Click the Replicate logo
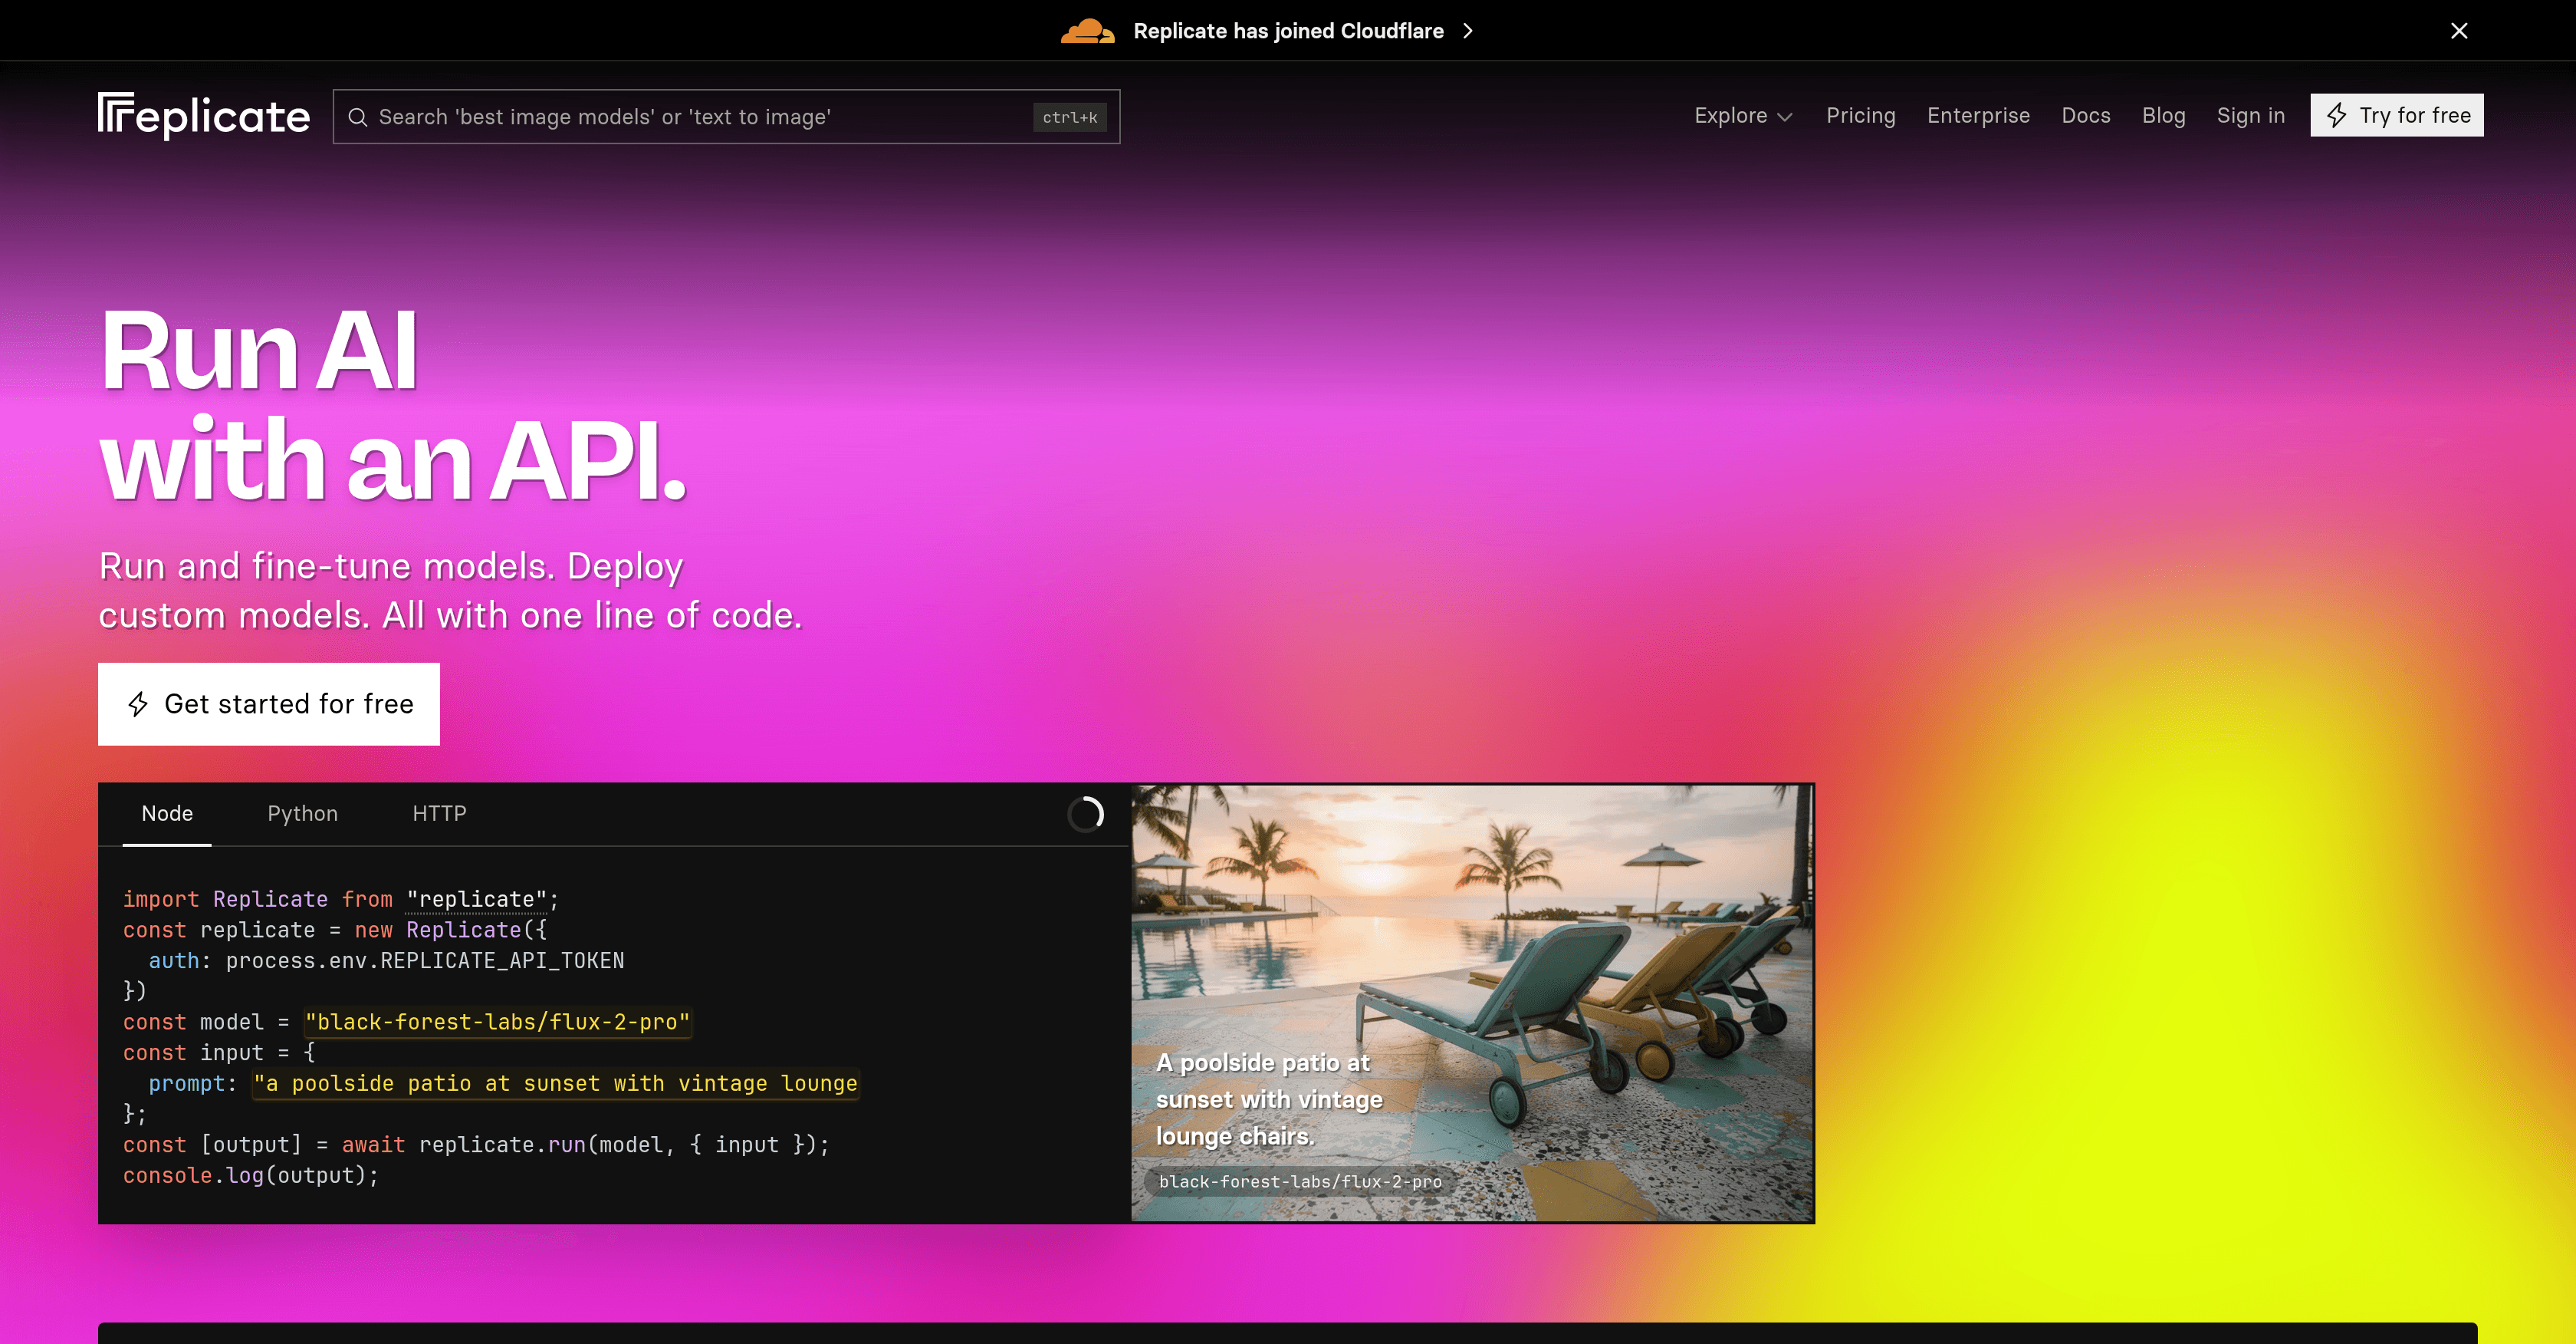Image resolution: width=2576 pixels, height=1344 pixels. coord(203,115)
